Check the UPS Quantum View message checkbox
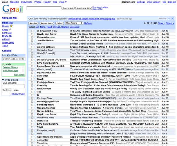This screenshot has width=177, height=146. tap(32, 31)
